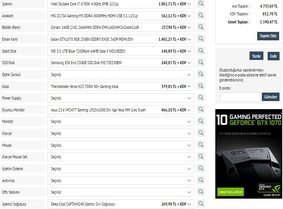Click the magnifier icon in the Monitör row
This screenshot has height=209, width=283.
(x=201, y=121)
